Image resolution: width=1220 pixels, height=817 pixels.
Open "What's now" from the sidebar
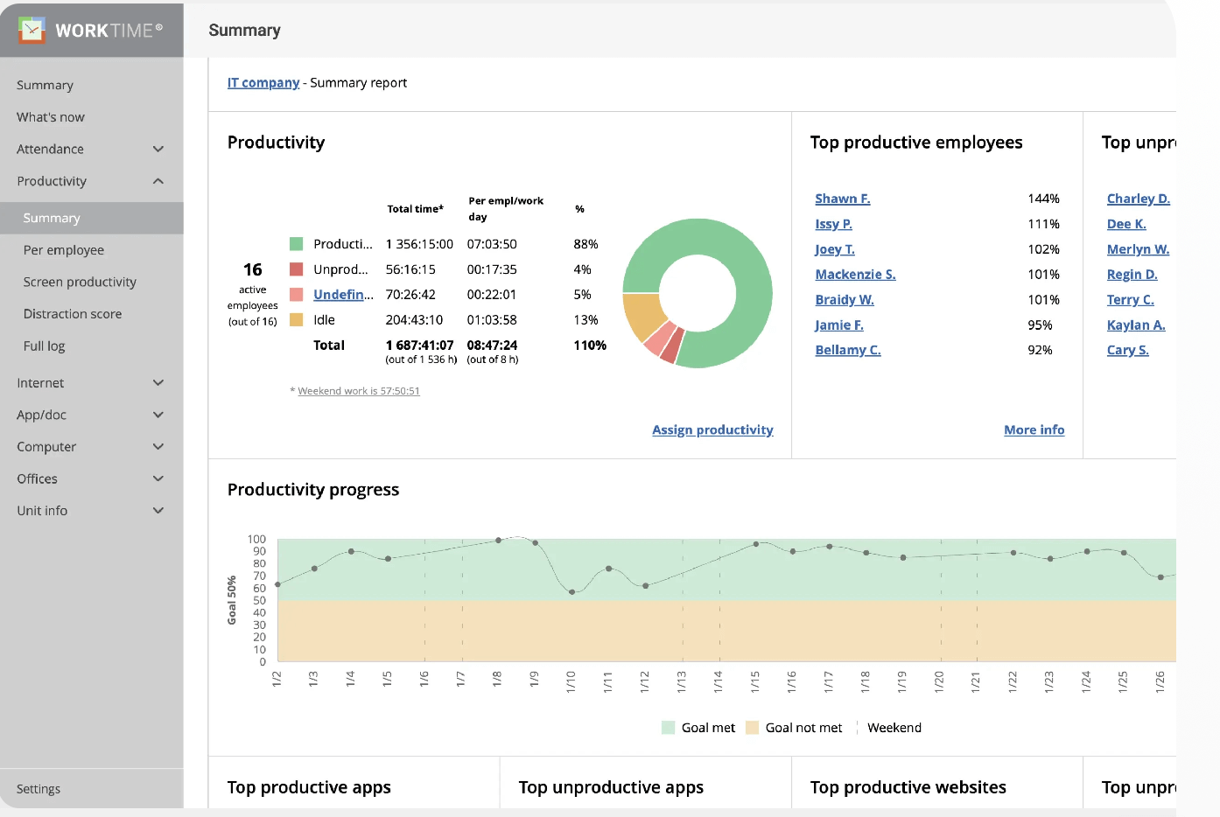(50, 116)
